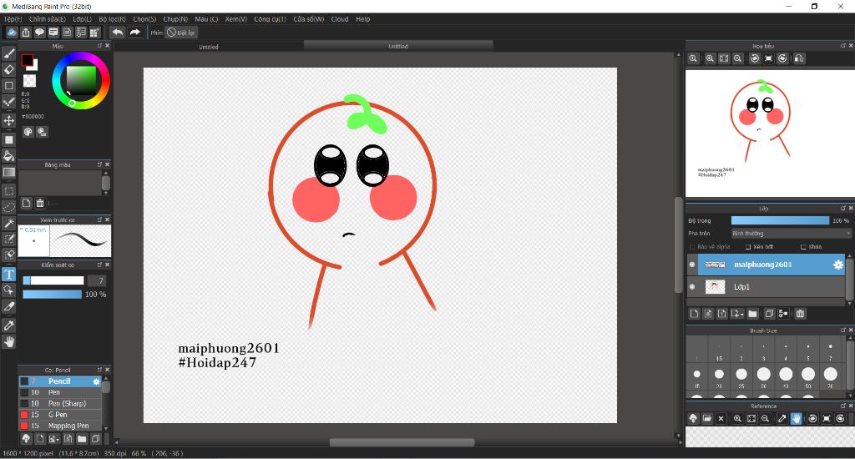Click the brush size value field 7
Viewport: 855px width, 459px height.
(x=97, y=280)
